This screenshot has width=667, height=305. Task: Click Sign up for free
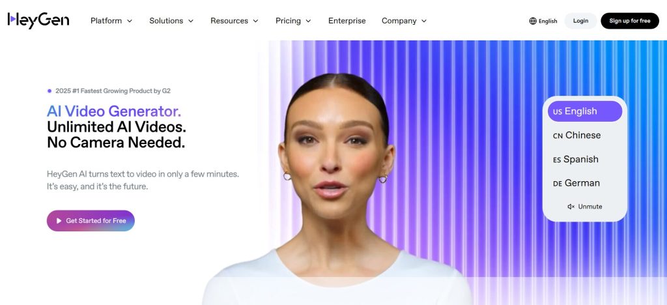(x=630, y=21)
